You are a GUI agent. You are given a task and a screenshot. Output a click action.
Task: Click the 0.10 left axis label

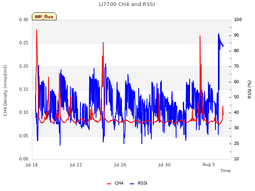tap(24, 112)
